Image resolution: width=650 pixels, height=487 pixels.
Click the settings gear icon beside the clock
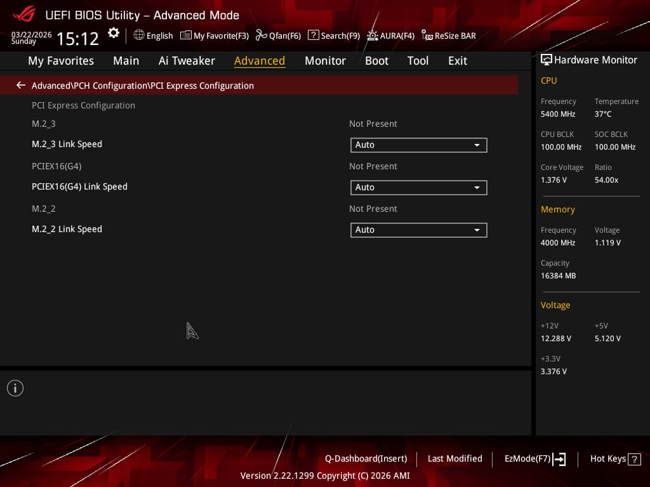click(x=113, y=33)
